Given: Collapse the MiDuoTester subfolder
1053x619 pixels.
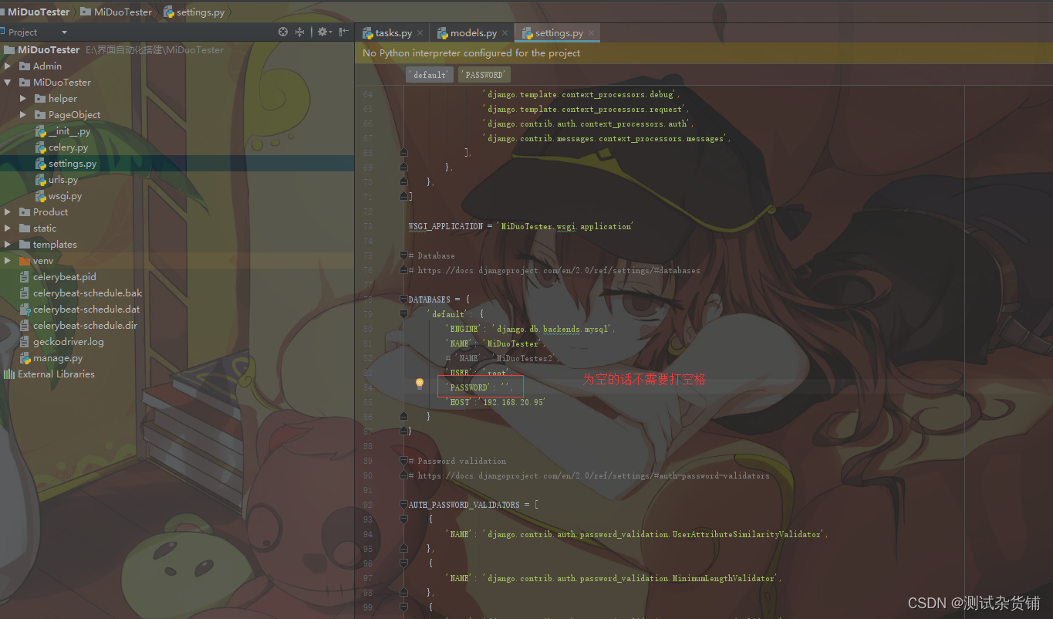Looking at the screenshot, I should (7, 82).
